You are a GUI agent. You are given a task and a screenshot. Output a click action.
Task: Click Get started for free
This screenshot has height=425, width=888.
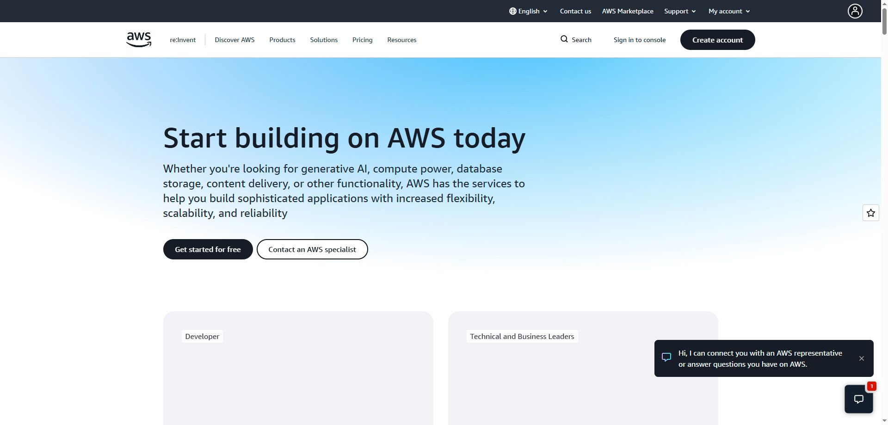tap(208, 249)
